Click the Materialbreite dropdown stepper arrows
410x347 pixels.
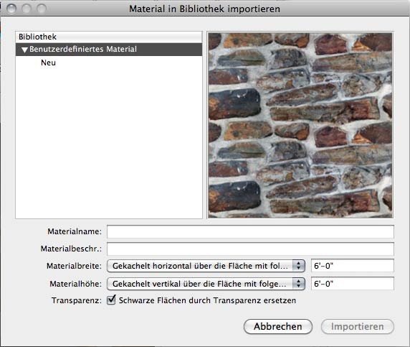(x=298, y=266)
